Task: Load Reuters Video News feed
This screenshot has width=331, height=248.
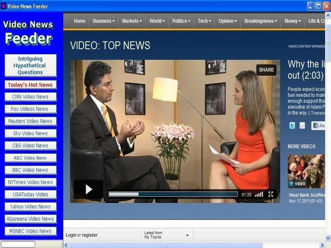Action: (30, 121)
